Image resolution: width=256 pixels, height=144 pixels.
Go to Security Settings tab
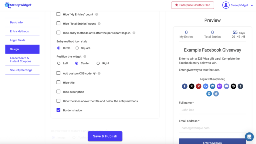pyautogui.click(x=21, y=70)
